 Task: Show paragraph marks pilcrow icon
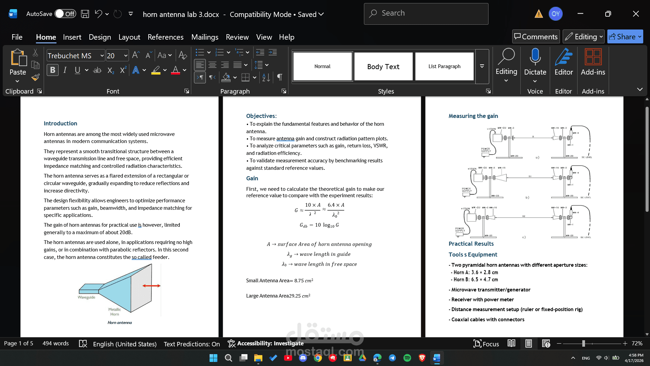(x=280, y=77)
